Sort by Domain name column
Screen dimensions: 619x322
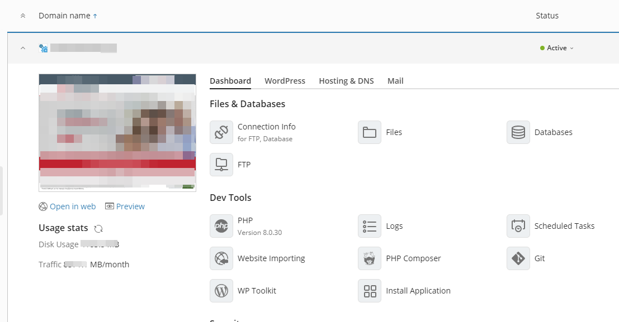point(68,16)
